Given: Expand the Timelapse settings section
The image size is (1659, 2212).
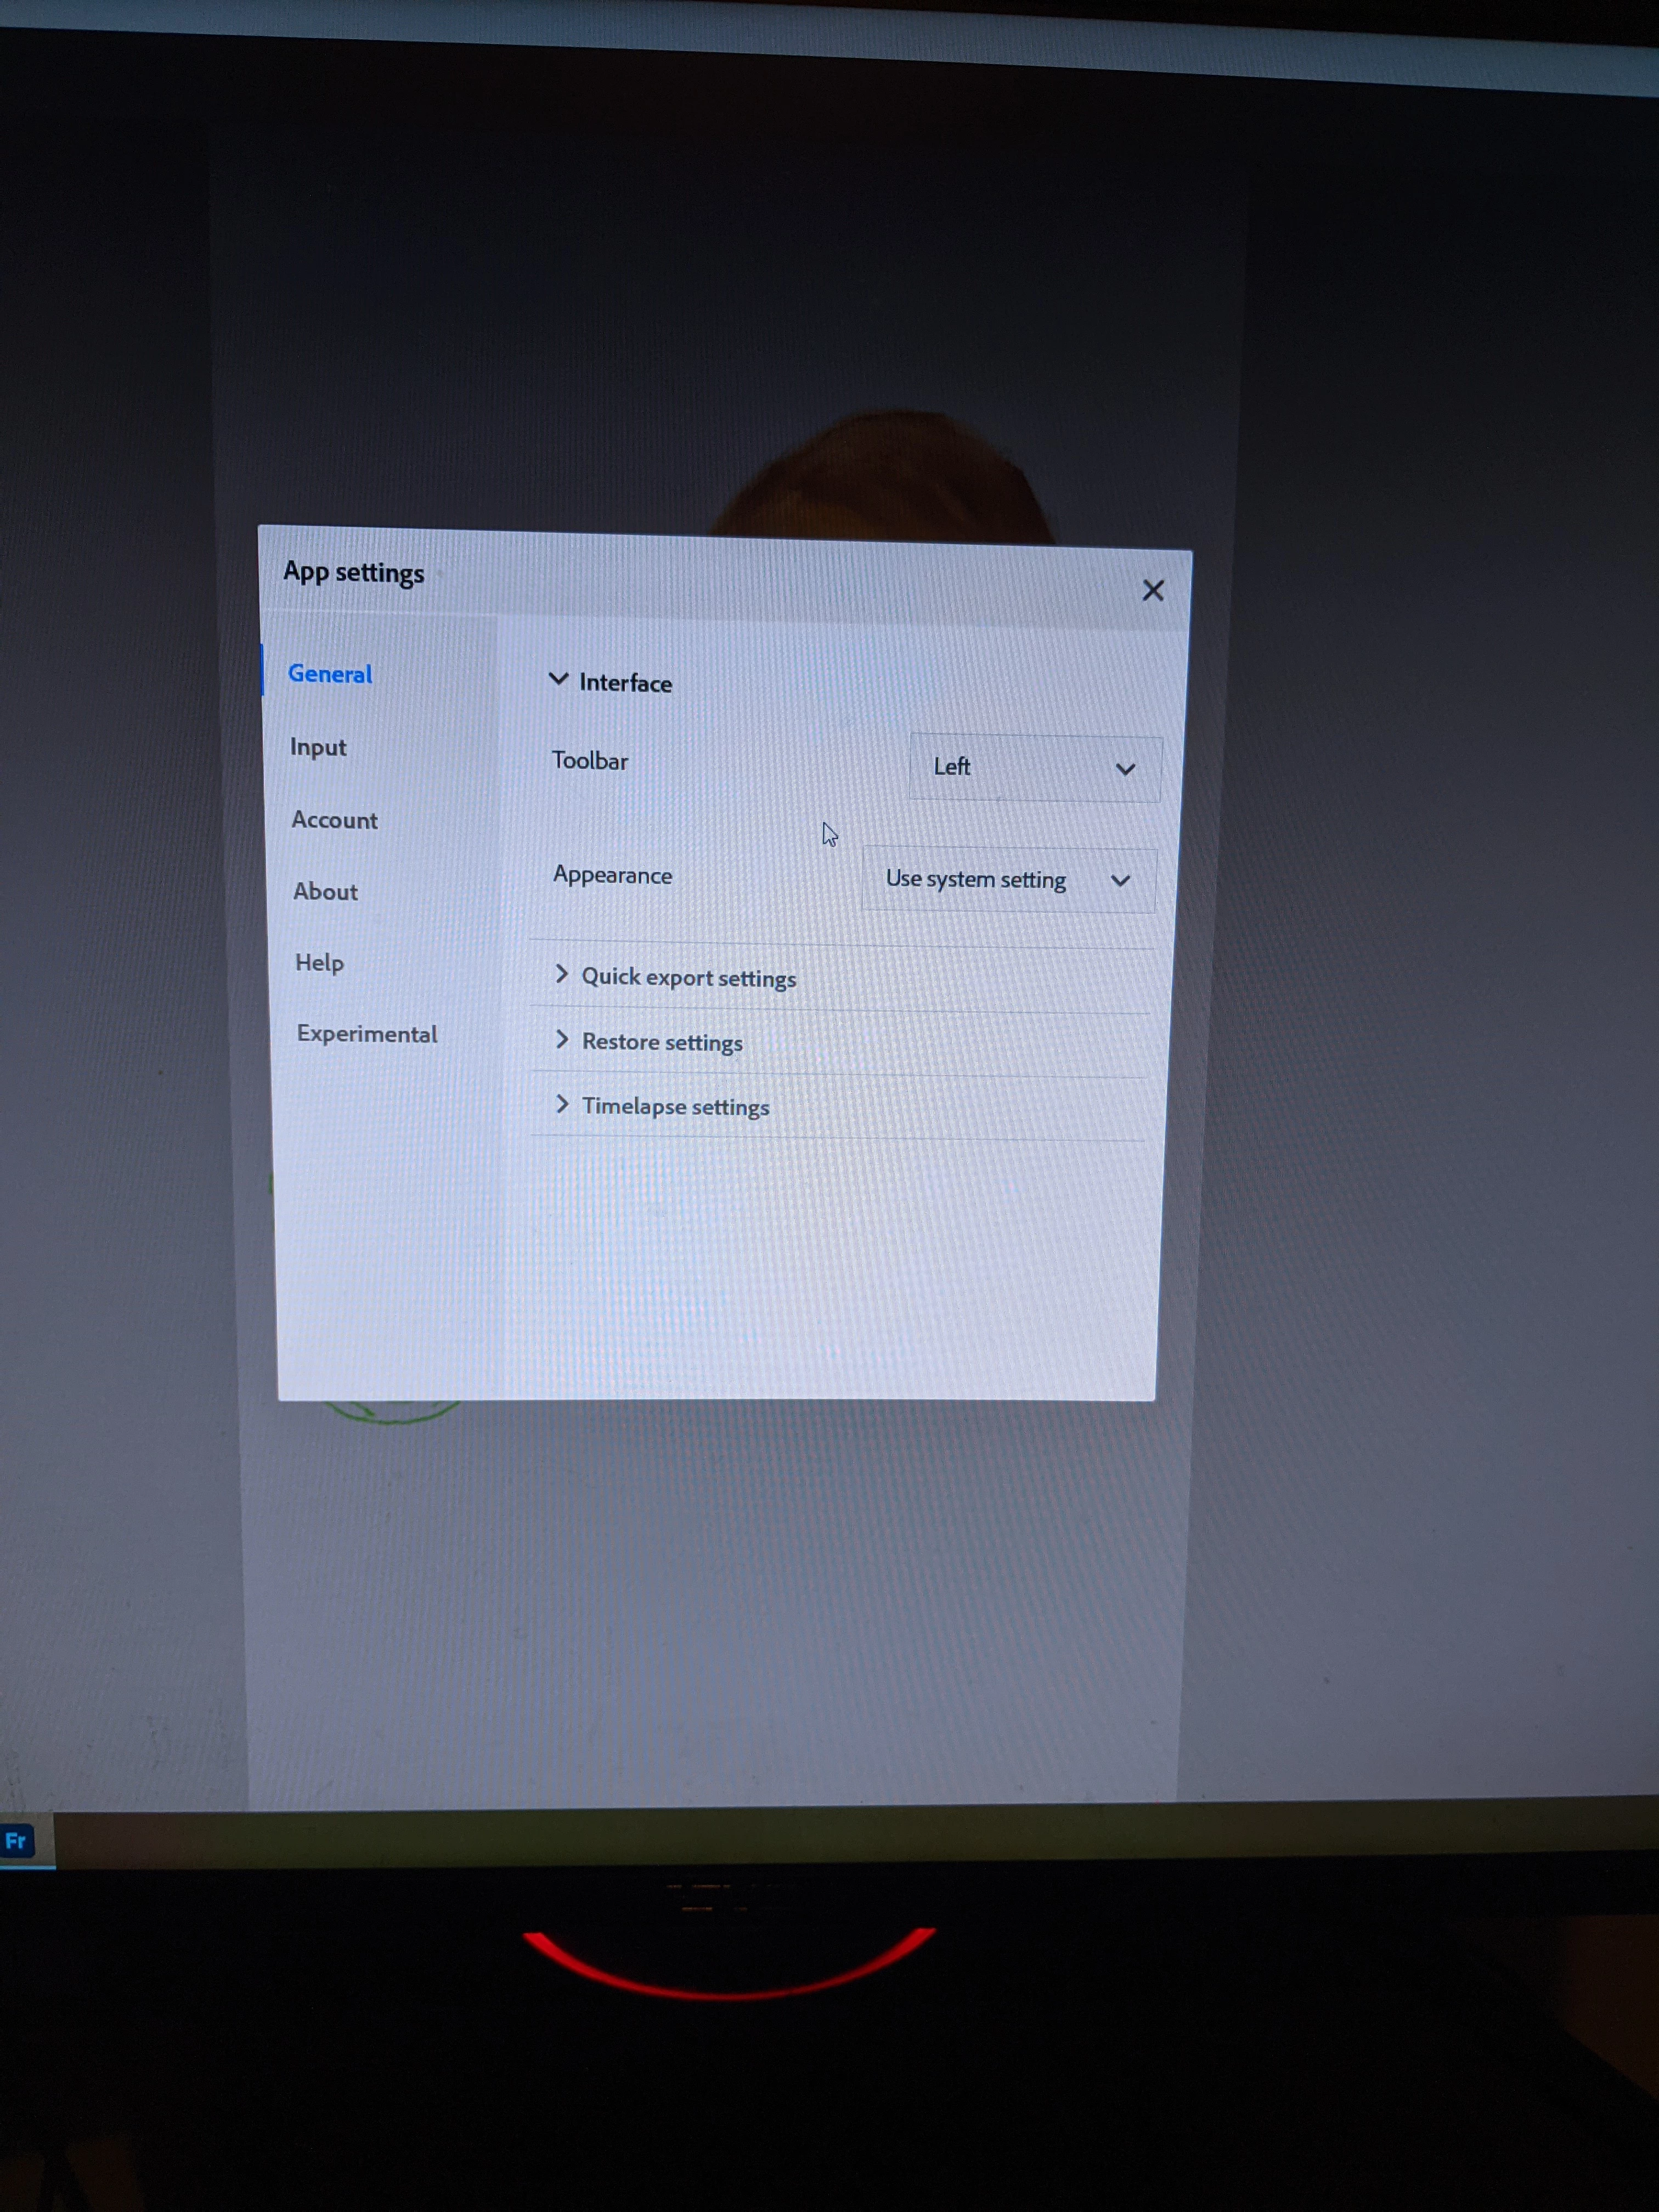Looking at the screenshot, I should [x=676, y=1106].
